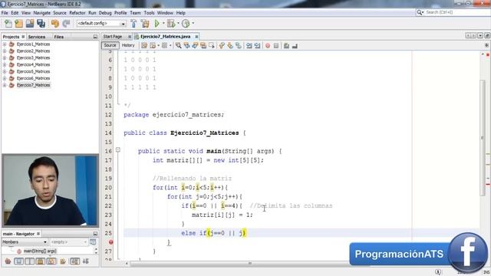Click the Open Project toolbar icon
Viewport: 491px width, 276px height.
pyautogui.click(x=30, y=24)
